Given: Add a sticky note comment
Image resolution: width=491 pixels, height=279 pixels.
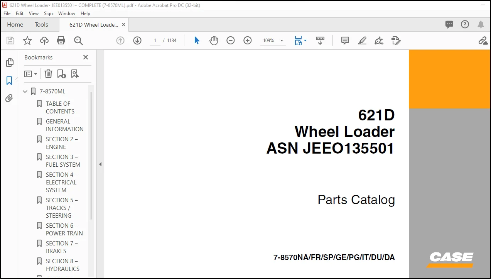Looking at the screenshot, I should pyautogui.click(x=345, y=41).
